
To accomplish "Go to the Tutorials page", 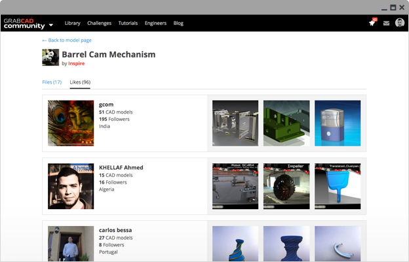I will coord(128,24).
